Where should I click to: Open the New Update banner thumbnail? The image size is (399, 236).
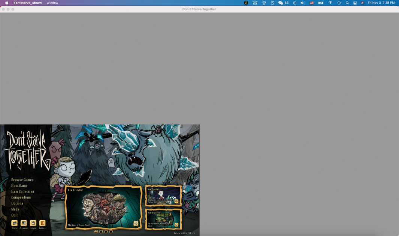point(163,195)
